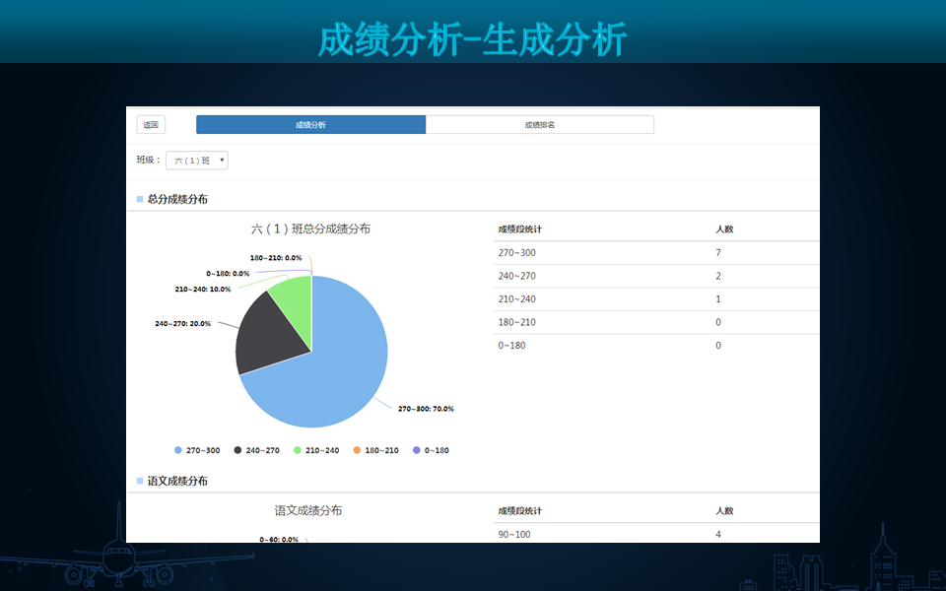The width and height of the screenshot is (946, 591).
Task: Select the 0~180 table row cell
Action: pyautogui.click(x=511, y=346)
